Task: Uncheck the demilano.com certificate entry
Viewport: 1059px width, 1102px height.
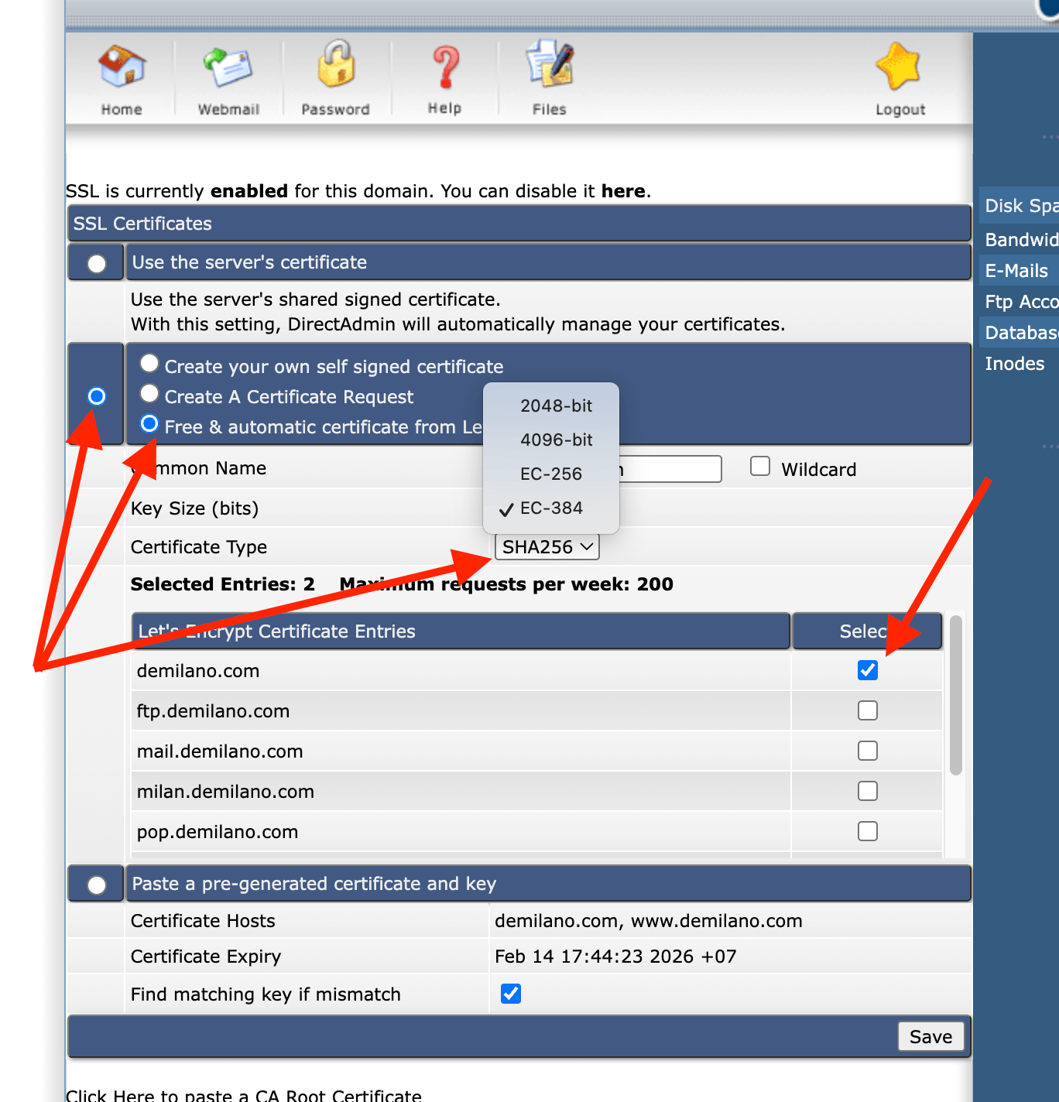Action: click(x=867, y=670)
